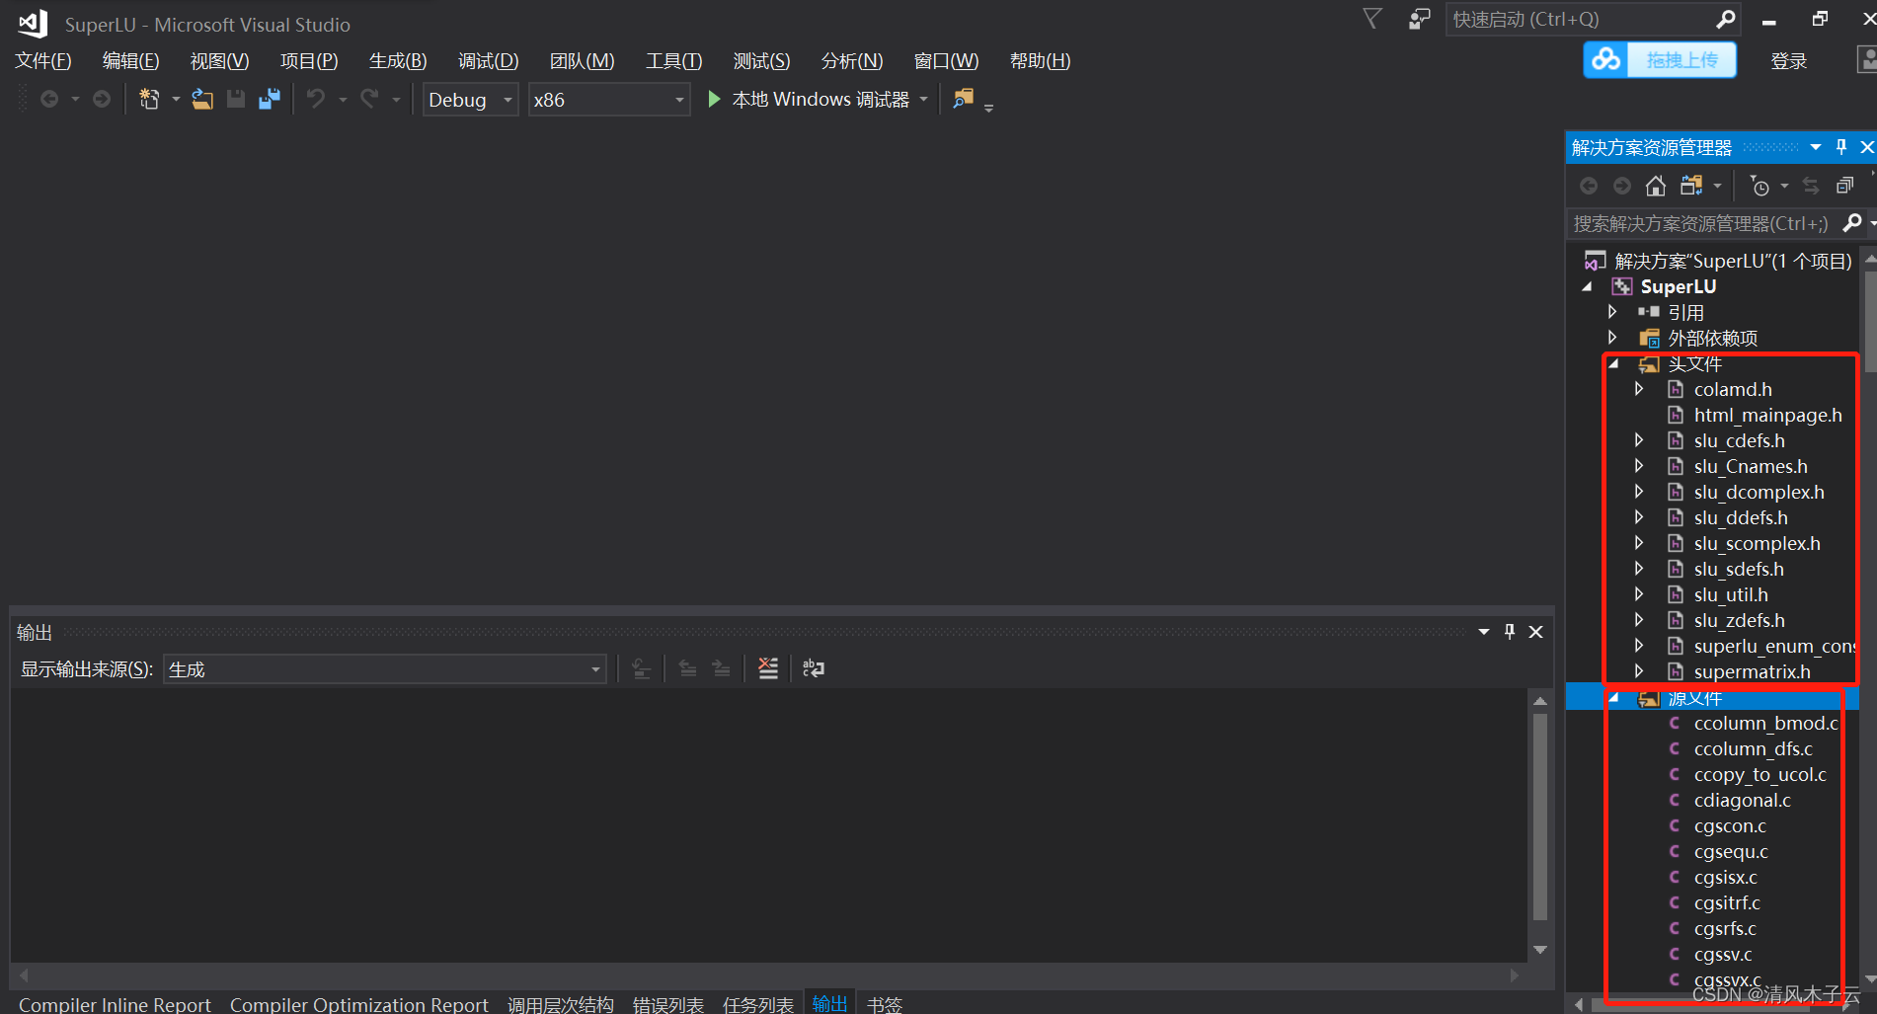Focus the 搜索解决方案资源管理器 search field

tap(1701, 224)
